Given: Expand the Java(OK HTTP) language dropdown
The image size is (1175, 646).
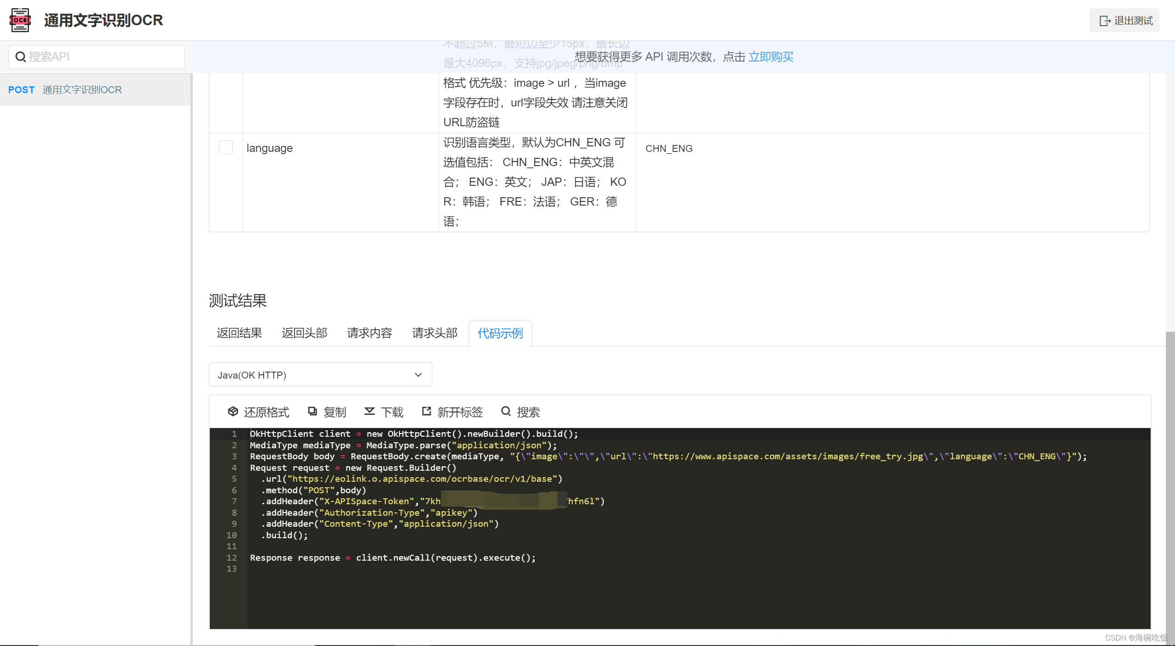Looking at the screenshot, I should tap(320, 375).
